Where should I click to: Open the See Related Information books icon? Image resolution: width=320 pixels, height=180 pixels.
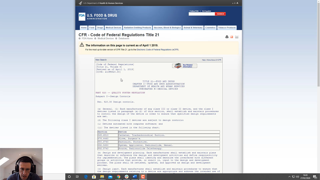click(177, 66)
